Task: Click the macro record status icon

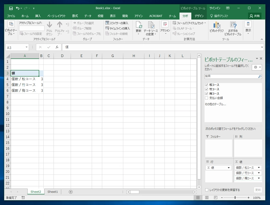Action: pyautogui.click(x=23, y=198)
